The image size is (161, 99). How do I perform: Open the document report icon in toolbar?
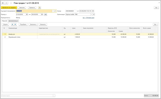39,8
